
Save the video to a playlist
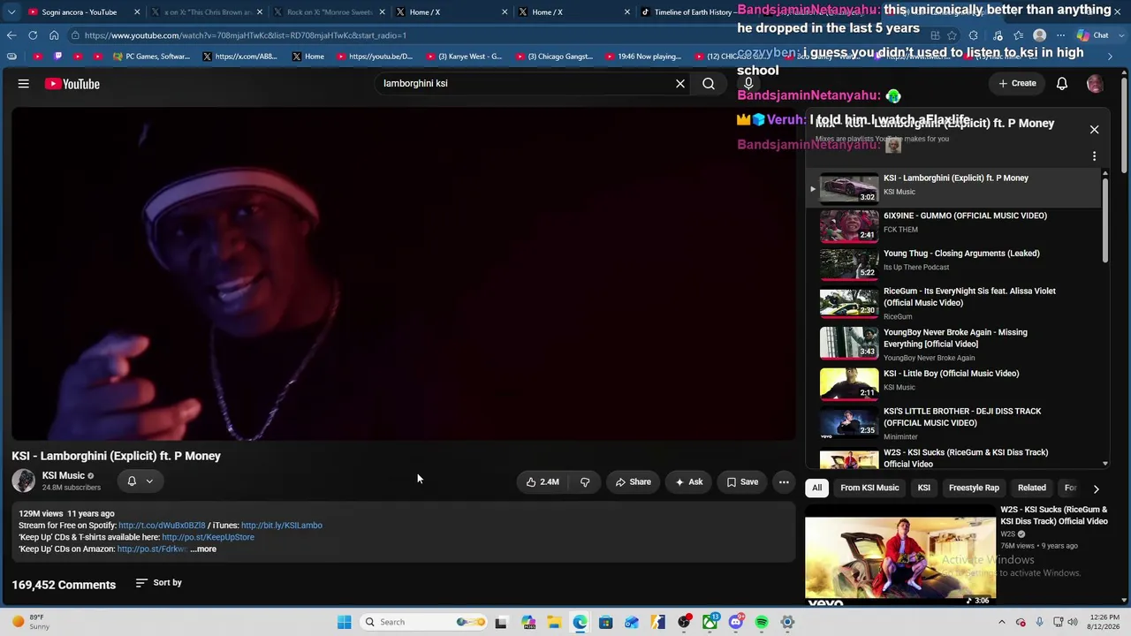click(x=742, y=481)
